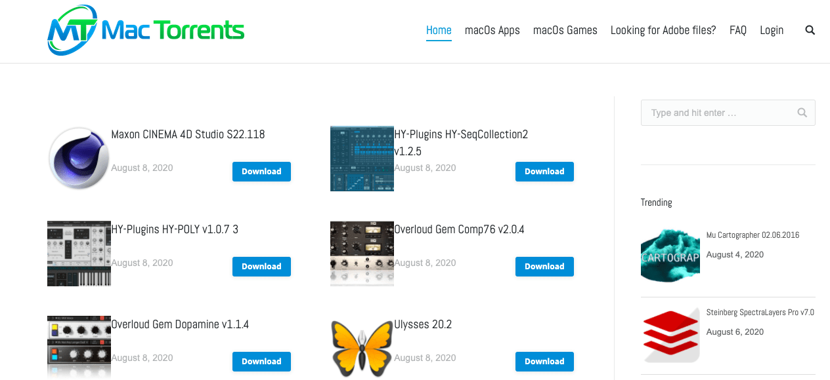Open the HY-Plugins HY-SeqCollection2 v1.2.5 title
The image size is (830, 380).
point(461,143)
